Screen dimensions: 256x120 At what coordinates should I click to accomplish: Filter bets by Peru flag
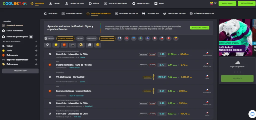(169, 38)
